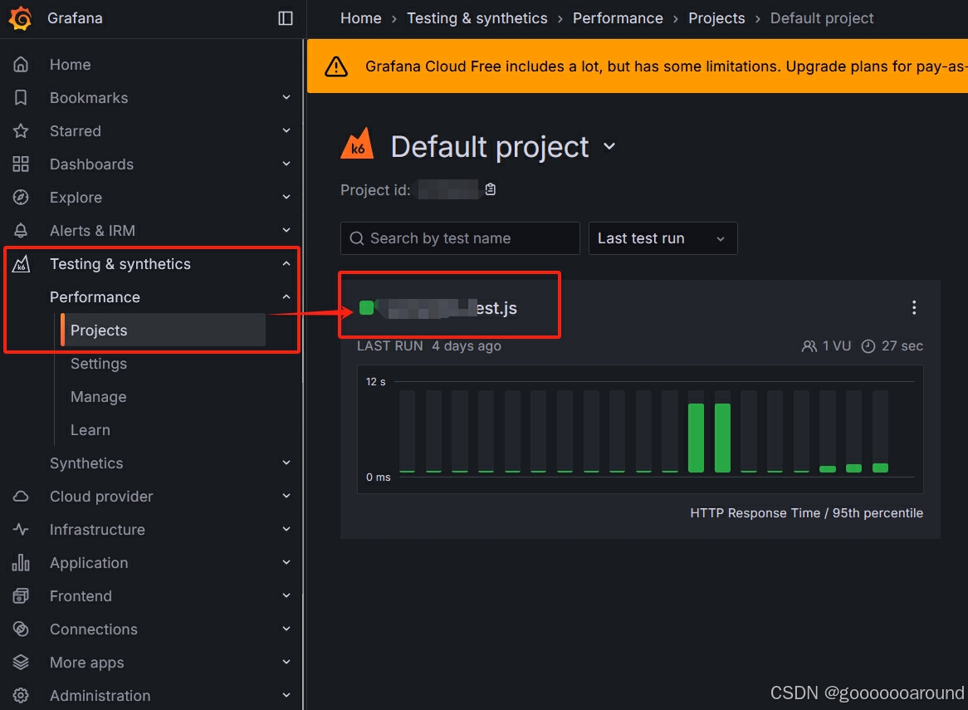Click the Dashboards grid icon
Viewport: 968px width, 710px height.
click(21, 164)
